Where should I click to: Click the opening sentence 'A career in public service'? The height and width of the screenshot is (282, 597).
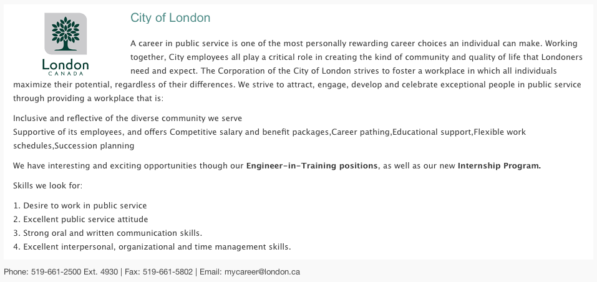click(x=356, y=44)
